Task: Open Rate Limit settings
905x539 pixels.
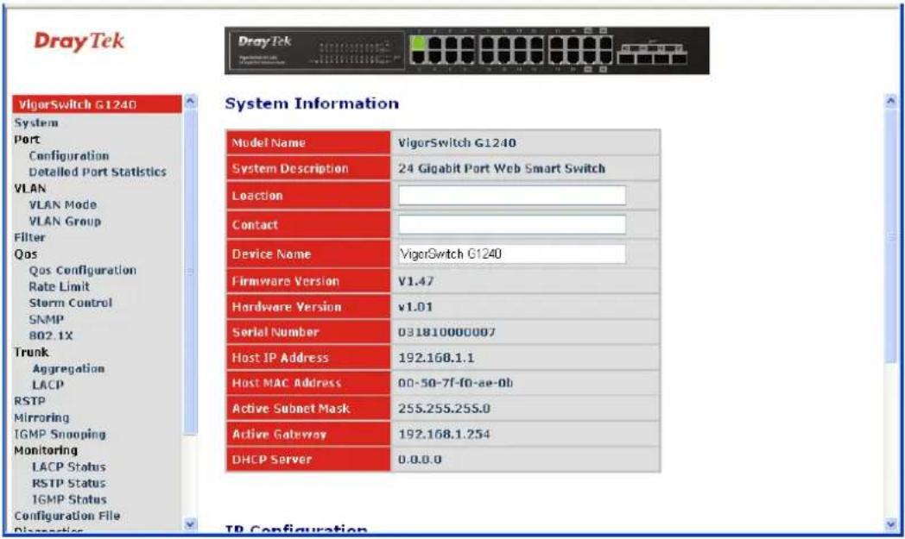Action: (x=59, y=286)
